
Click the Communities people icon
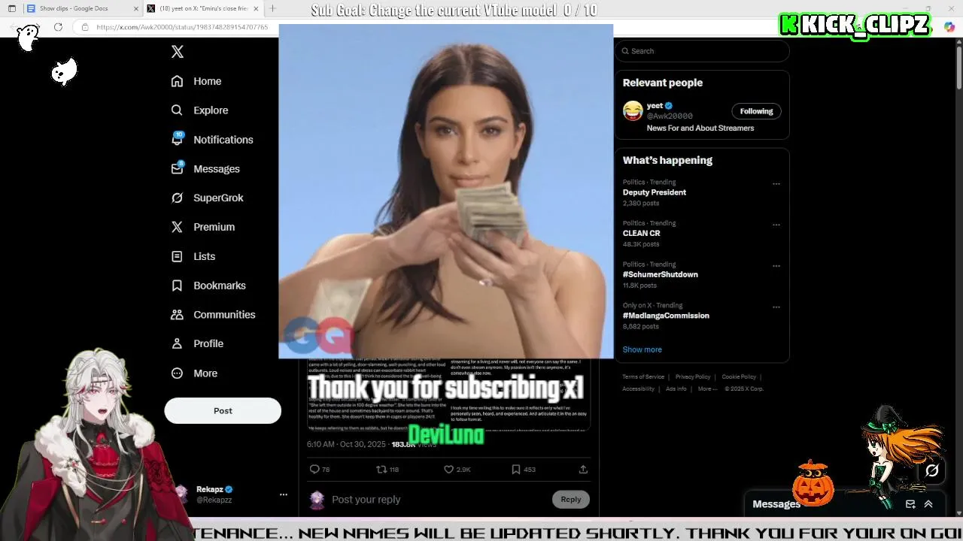[x=177, y=315]
